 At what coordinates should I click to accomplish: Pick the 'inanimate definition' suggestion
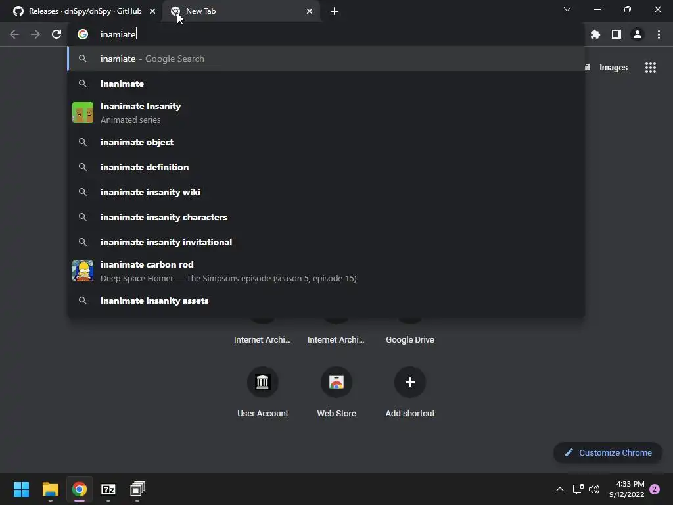coord(326,167)
